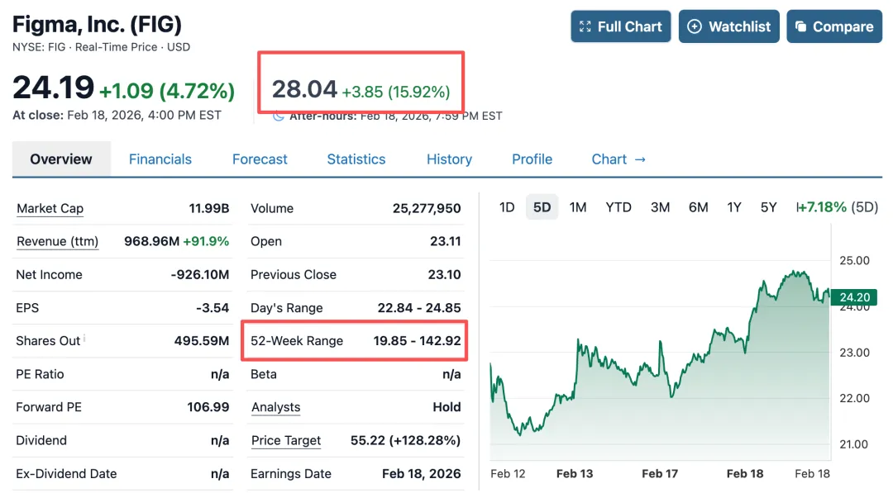Screen dimensions: 893x493
Task: Open the History tab
Action: pyautogui.click(x=449, y=159)
